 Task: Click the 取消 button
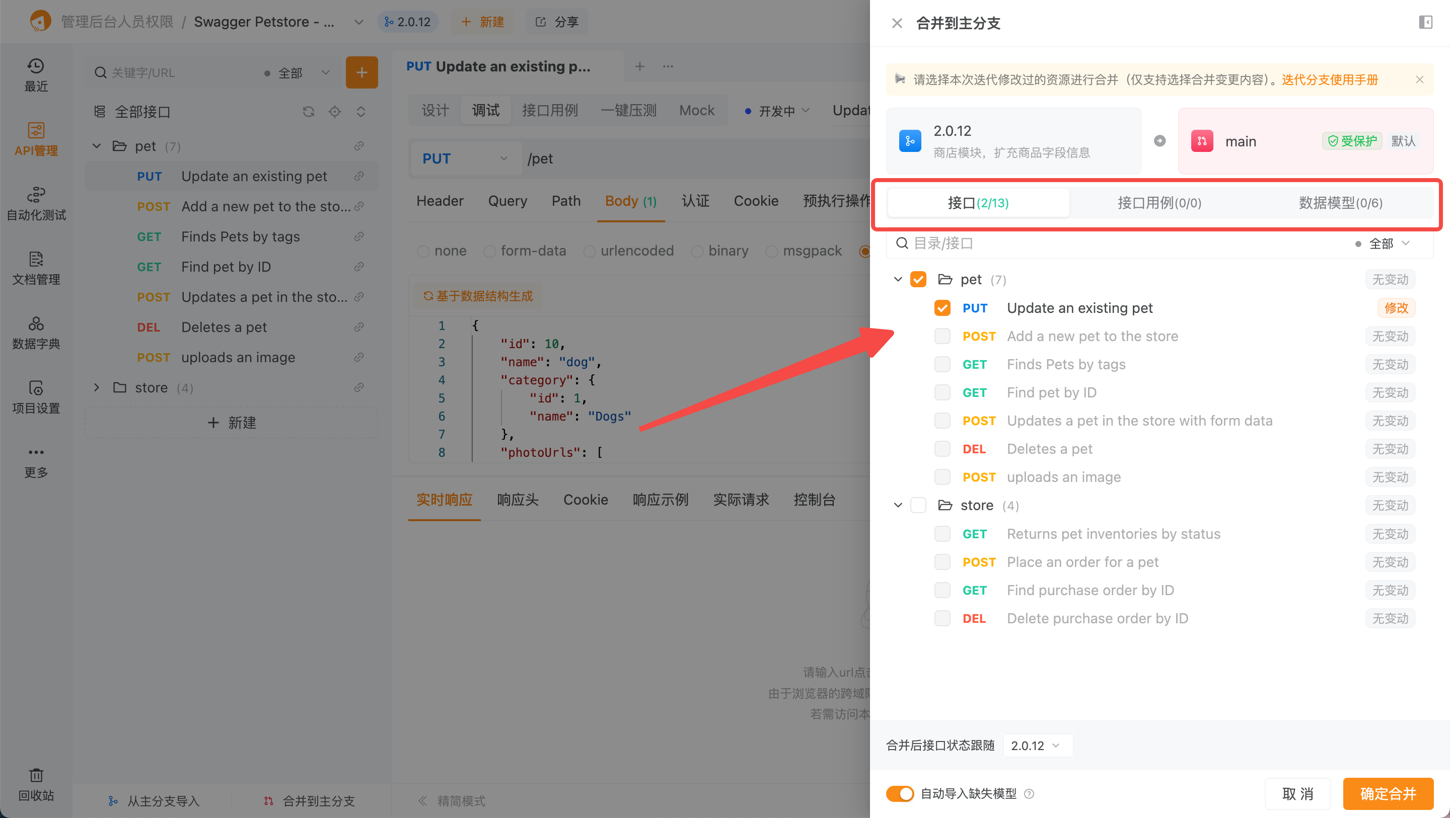pyautogui.click(x=1297, y=794)
